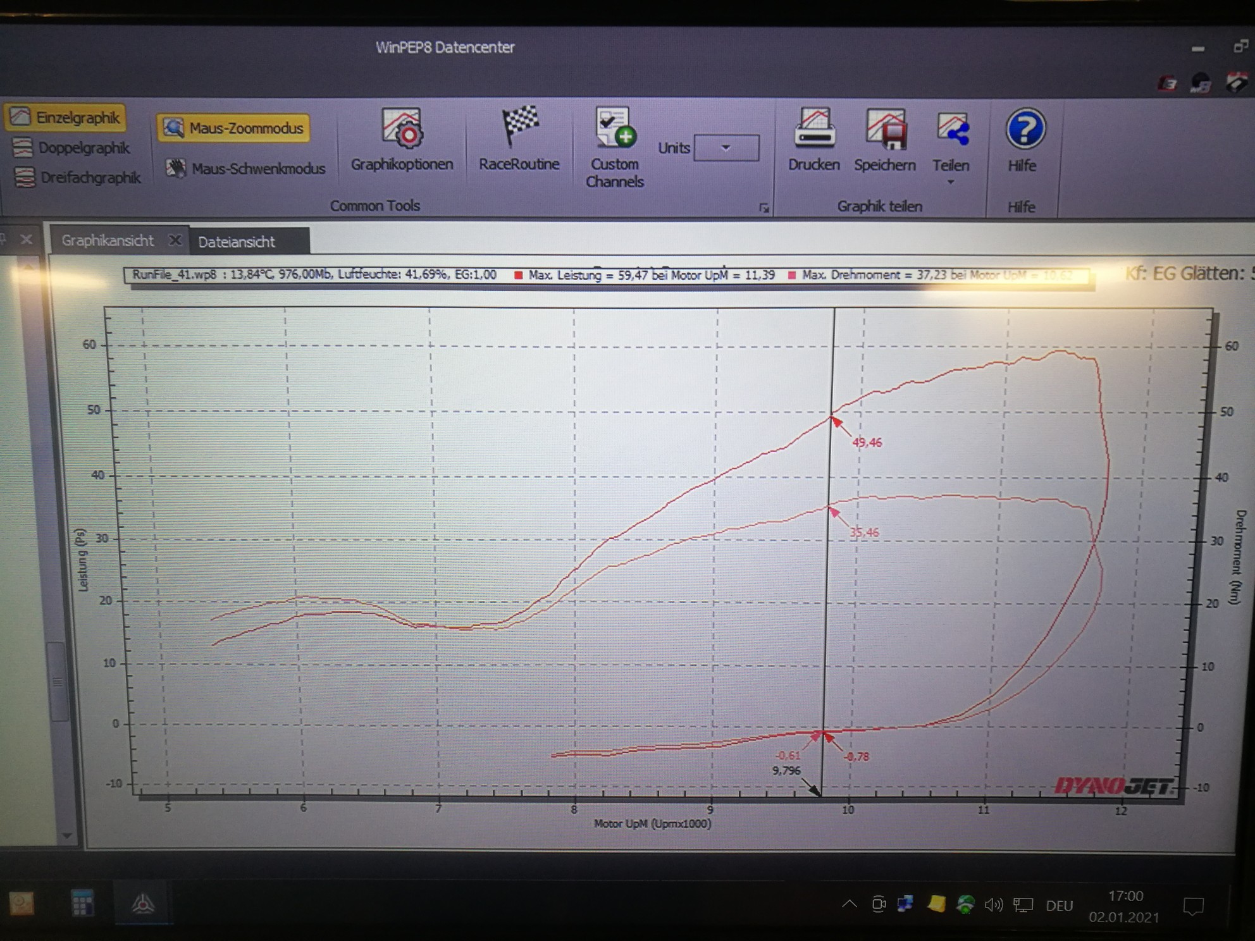This screenshot has height=941, width=1255.
Task: Select the Graphikansicht tab
Action: [x=108, y=240]
